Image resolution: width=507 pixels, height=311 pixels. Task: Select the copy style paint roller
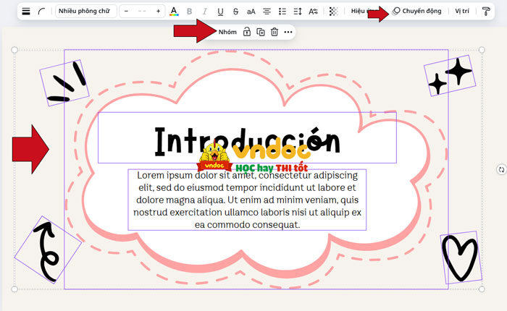coord(486,12)
